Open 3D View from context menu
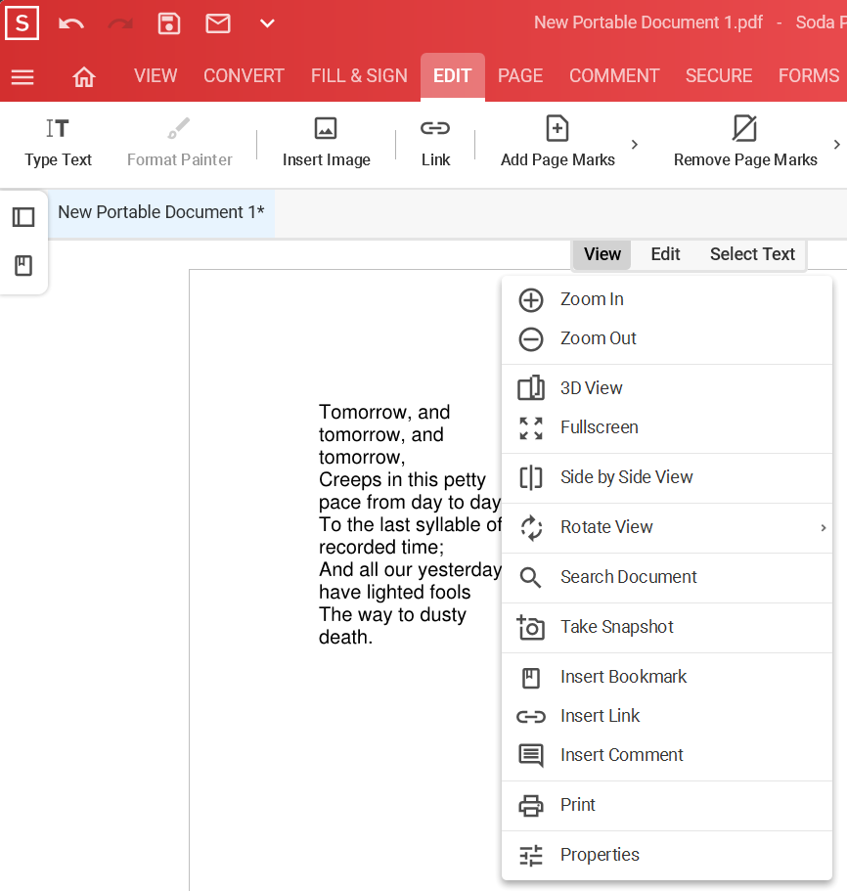The width and height of the screenshot is (847, 891). click(x=667, y=388)
